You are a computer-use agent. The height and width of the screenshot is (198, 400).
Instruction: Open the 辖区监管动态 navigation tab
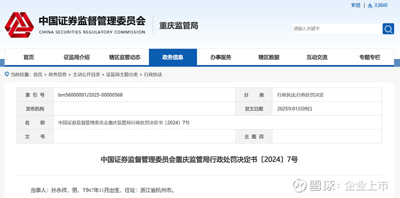(124, 57)
